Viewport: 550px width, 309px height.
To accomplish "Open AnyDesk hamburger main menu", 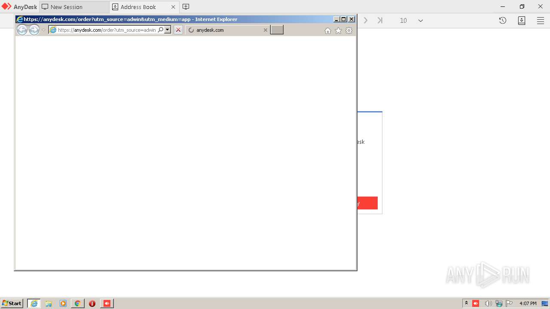I will [541, 20].
